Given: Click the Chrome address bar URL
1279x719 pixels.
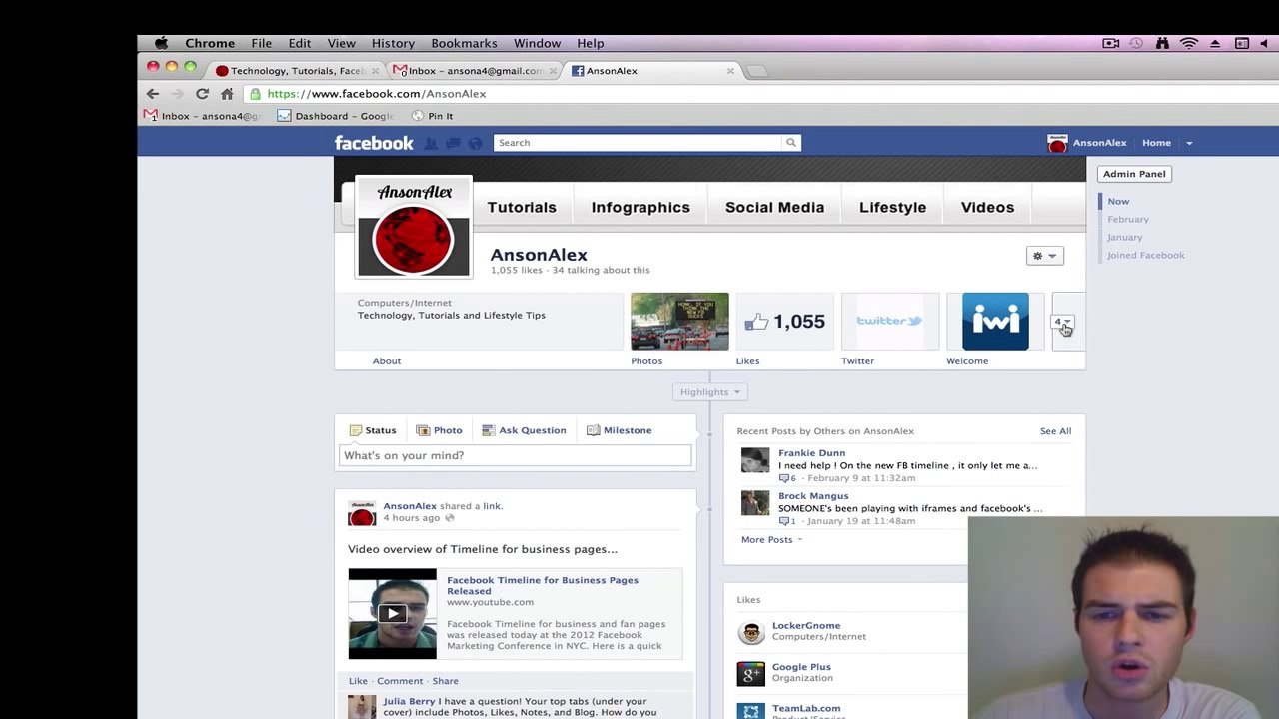Looking at the screenshot, I should coord(376,94).
